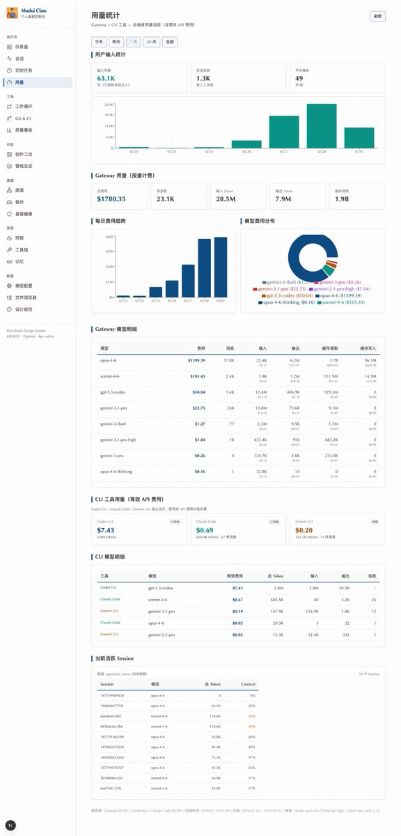Click Codex CLI link in CLI model table
This screenshot has height=836, width=401.
pos(108,587)
